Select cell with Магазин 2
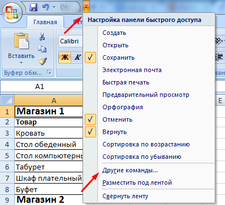Image resolution: width=225 pixels, height=205 pixels. 49,200
